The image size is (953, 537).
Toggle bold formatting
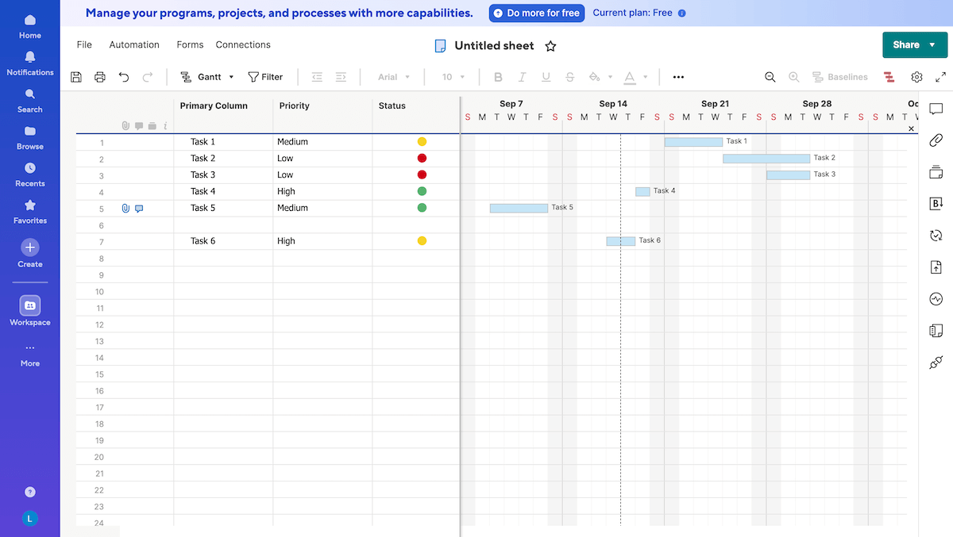point(498,77)
